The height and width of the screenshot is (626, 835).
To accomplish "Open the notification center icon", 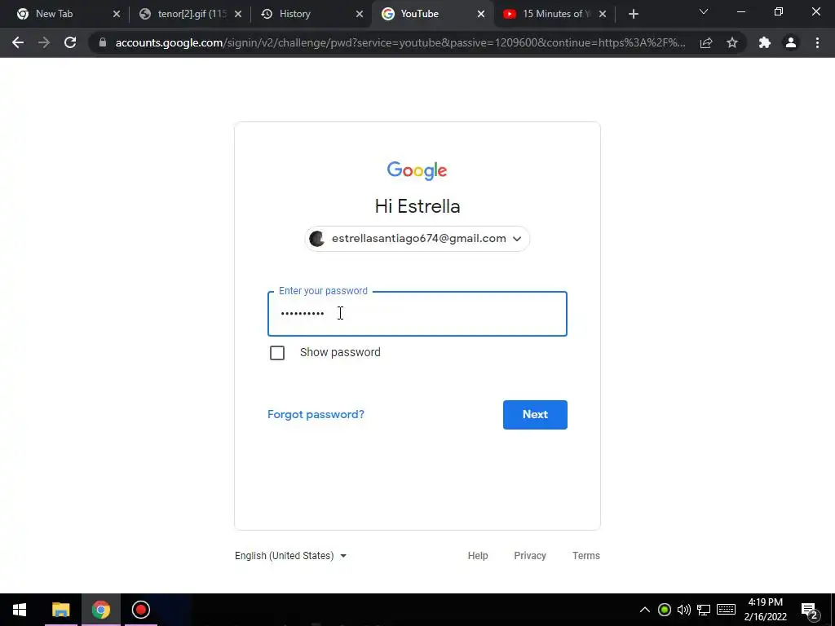I will [810, 611].
